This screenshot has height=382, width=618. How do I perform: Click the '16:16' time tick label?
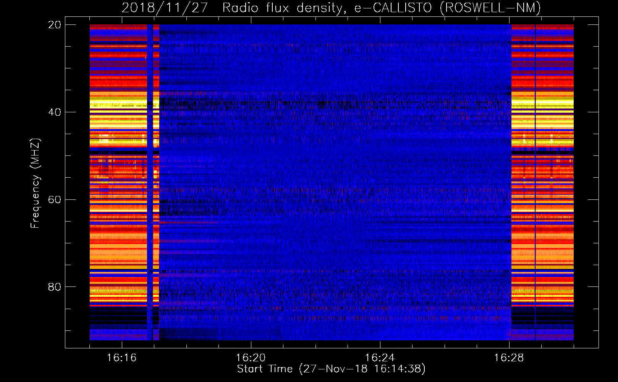coord(122,358)
